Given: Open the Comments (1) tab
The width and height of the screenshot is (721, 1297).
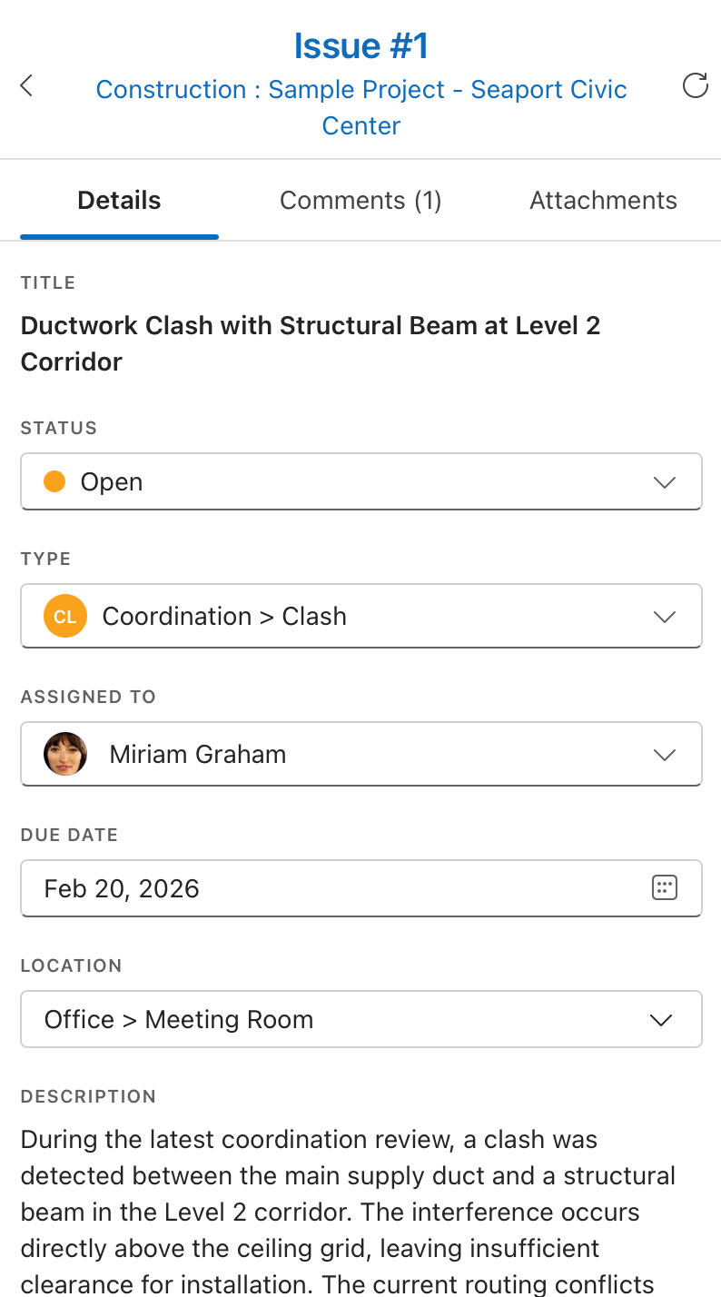Looking at the screenshot, I should (x=360, y=201).
